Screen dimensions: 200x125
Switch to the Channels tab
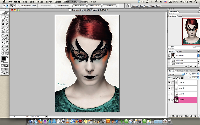pos(180,71)
